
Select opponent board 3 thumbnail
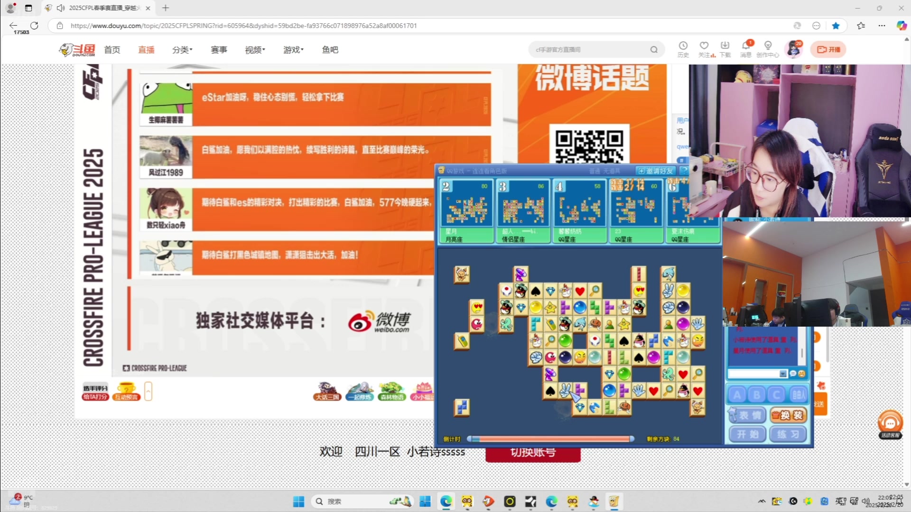523,210
